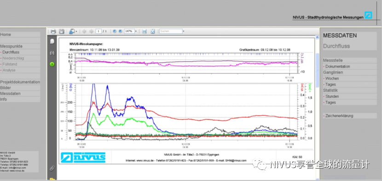The image size is (382, 181).
Task: Click the NIVUS-Messkampagne heading in the PDF
Action: (86, 44)
